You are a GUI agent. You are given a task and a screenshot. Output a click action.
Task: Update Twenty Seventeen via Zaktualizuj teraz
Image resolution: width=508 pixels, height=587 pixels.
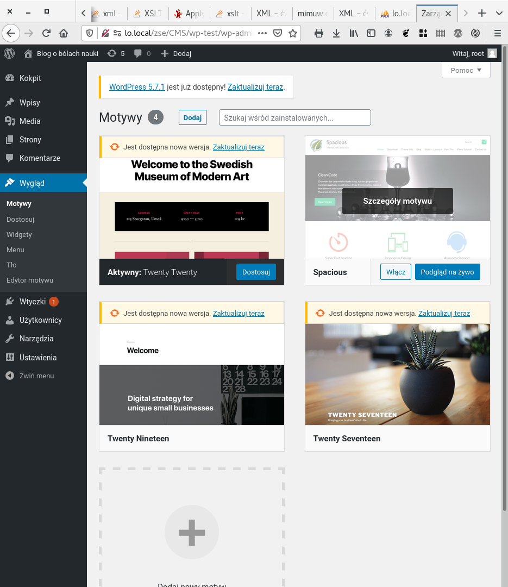444,314
